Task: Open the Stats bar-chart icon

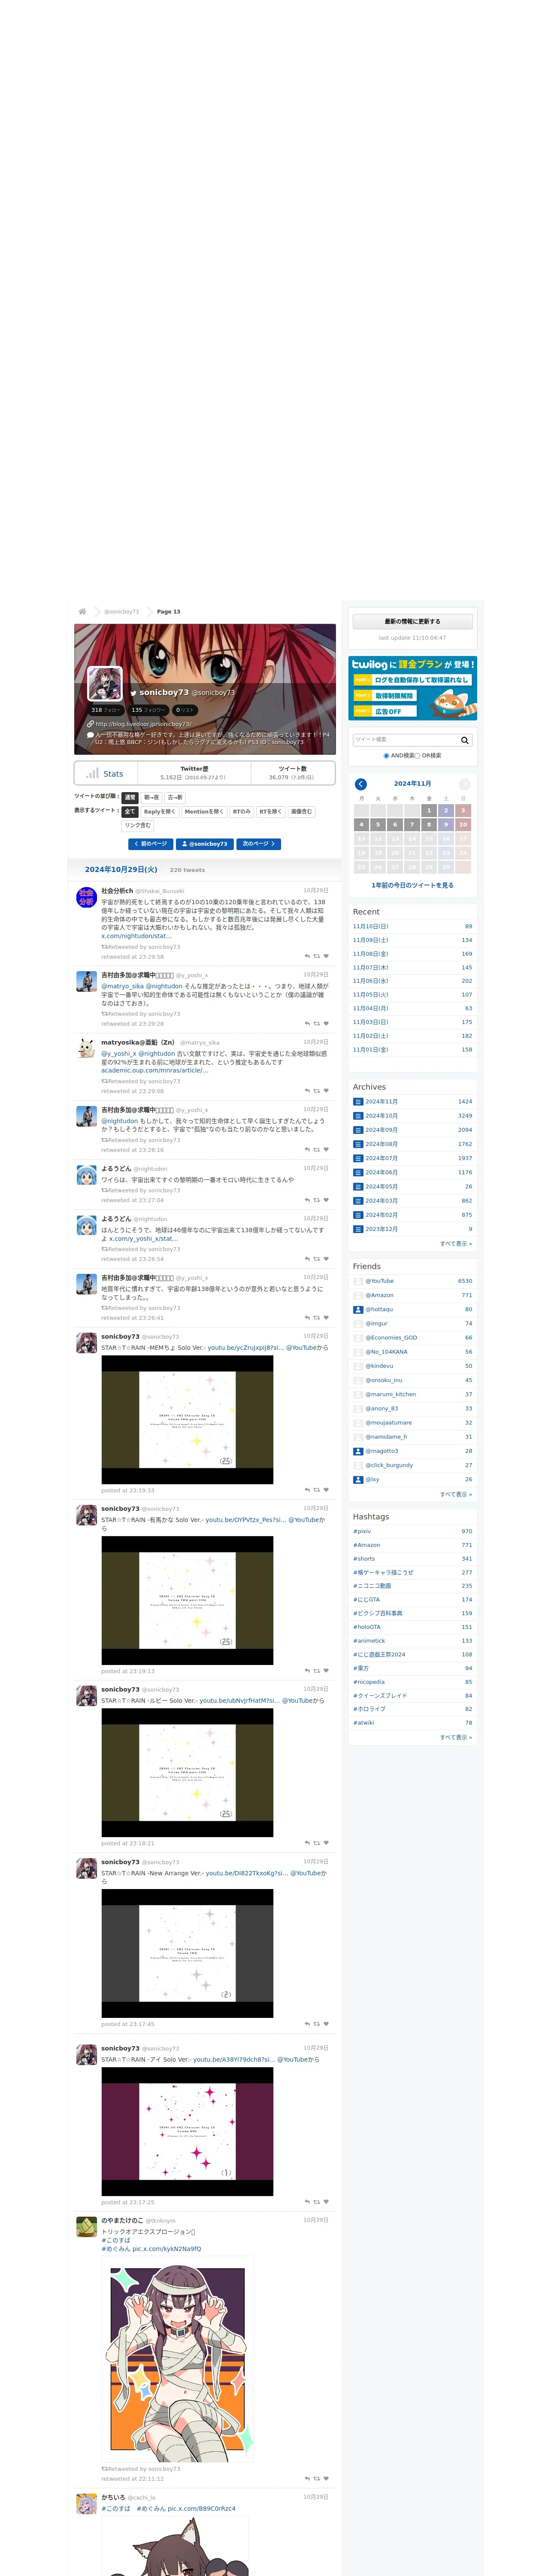Action: 92,773
